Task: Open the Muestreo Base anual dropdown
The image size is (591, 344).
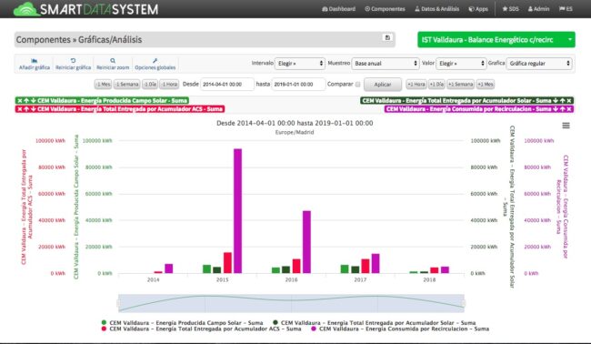Action: pos(386,64)
